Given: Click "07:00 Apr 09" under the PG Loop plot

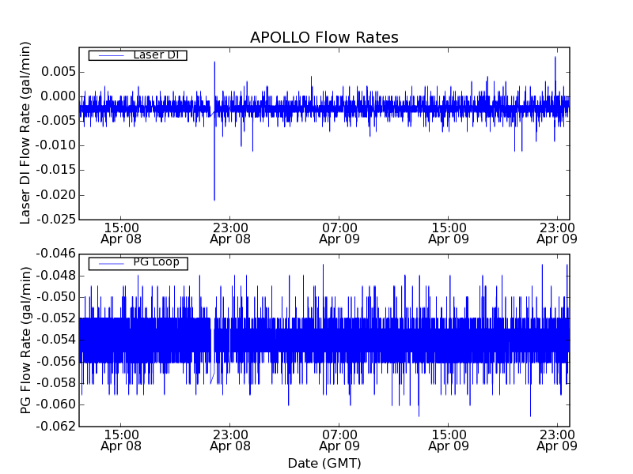Looking at the screenshot, I should (x=339, y=441).
